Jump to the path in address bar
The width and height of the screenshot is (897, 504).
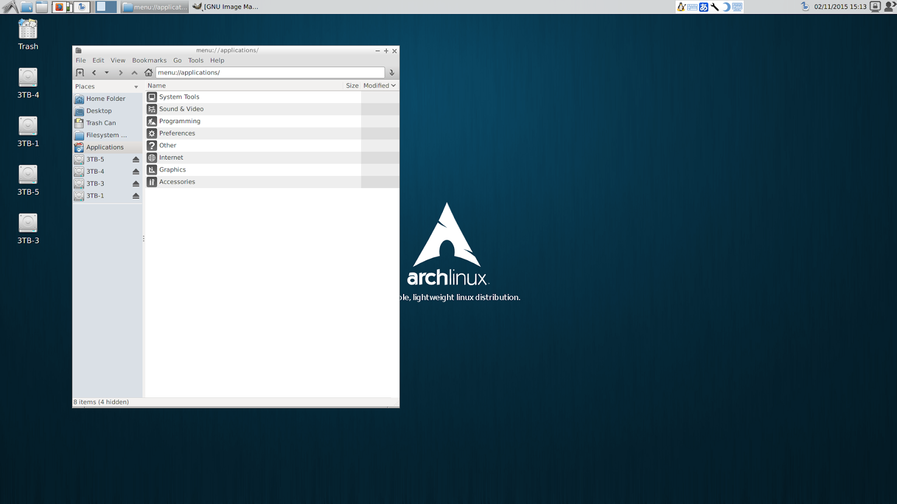click(x=392, y=72)
